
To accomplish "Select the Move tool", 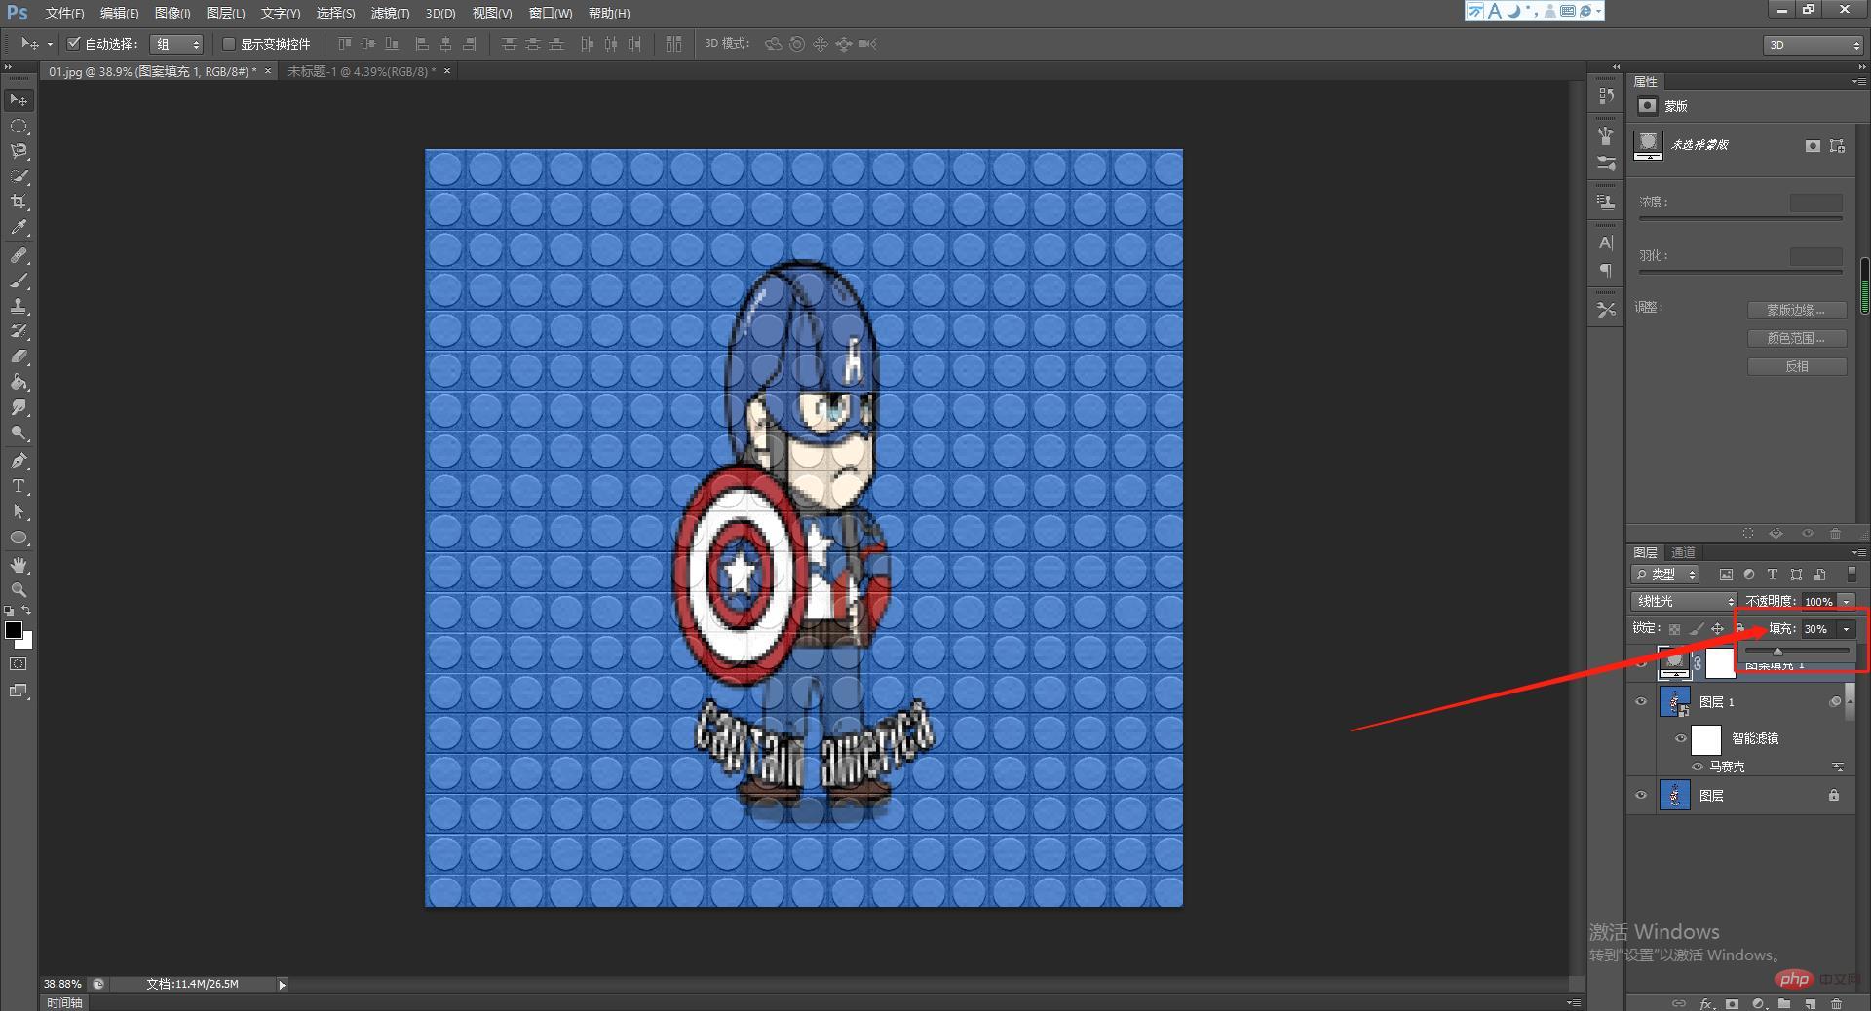I will [x=19, y=100].
